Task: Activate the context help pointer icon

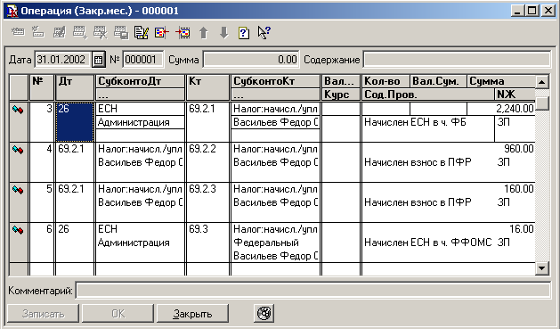Action: (264, 32)
